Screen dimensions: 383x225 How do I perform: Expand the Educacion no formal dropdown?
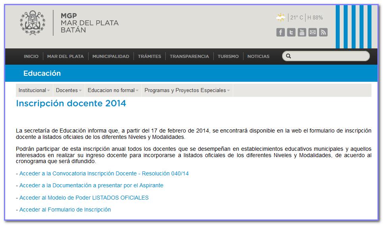click(x=113, y=90)
